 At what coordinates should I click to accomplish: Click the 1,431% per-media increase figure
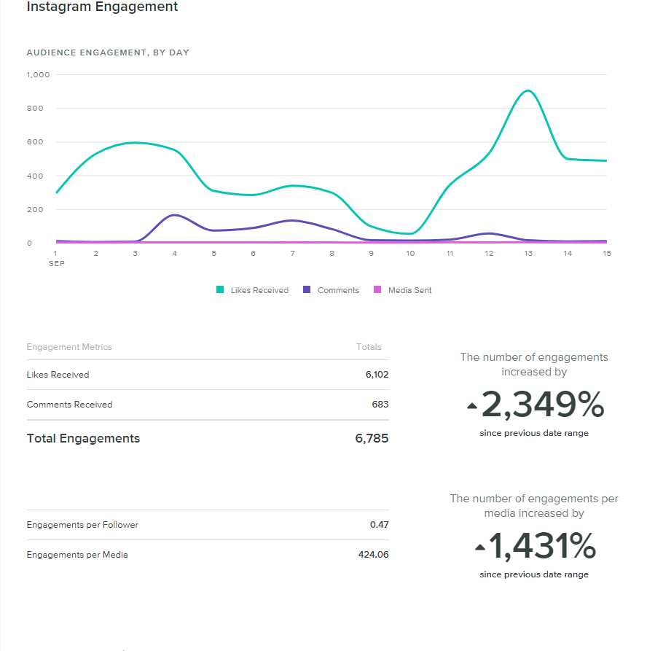tap(542, 546)
